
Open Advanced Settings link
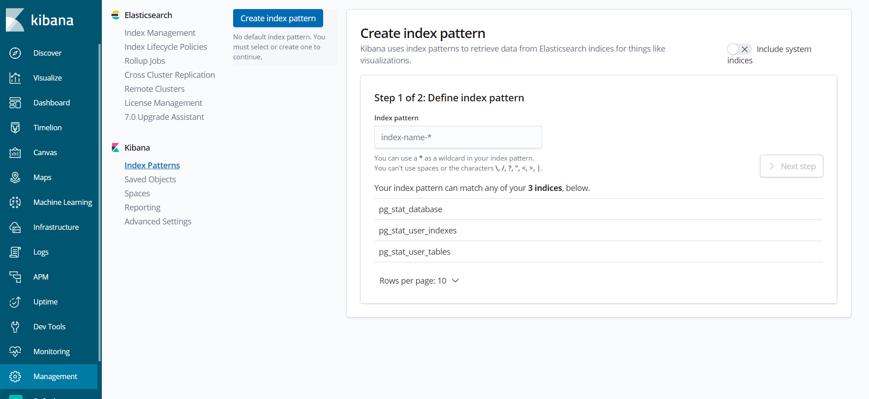(x=158, y=221)
